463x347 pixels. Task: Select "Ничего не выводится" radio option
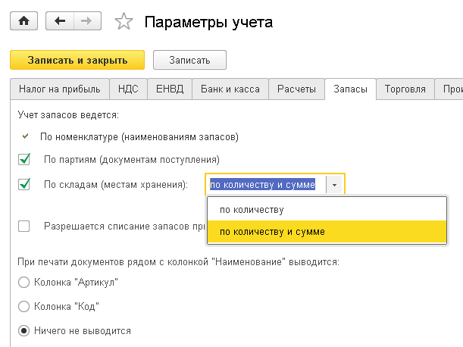click(x=23, y=331)
